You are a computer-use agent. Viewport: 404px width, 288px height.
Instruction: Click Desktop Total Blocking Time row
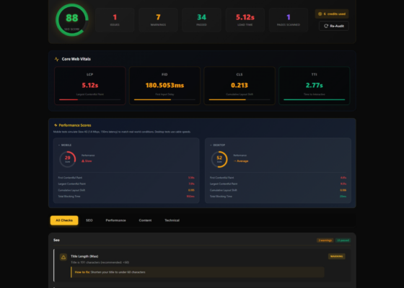coord(278,197)
